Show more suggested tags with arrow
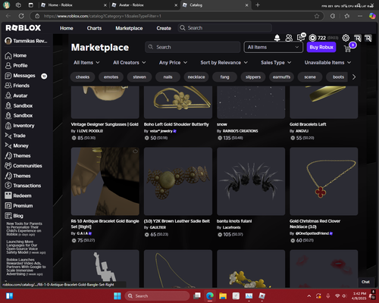Screen dimensions: 379x303 pos(354,77)
